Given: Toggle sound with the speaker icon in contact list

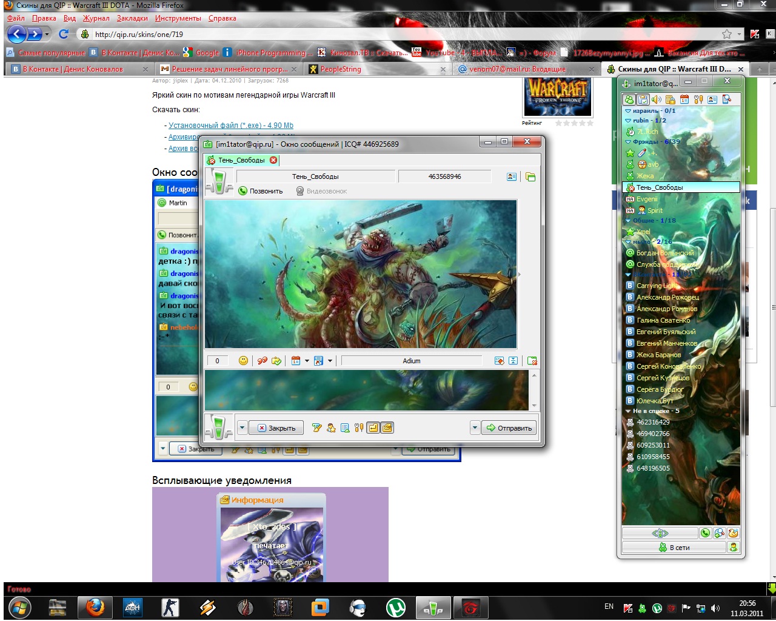Looking at the screenshot, I should (x=657, y=99).
